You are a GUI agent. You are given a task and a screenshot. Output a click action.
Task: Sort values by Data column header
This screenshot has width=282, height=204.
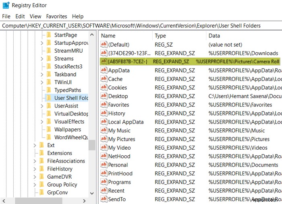pyautogui.click(x=244, y=35)
